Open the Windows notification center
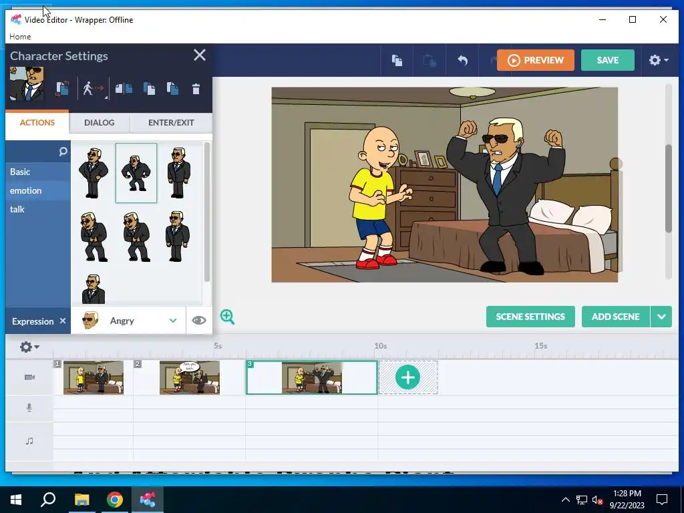Viewport: 684px width, 513px height. click(x=662, y=500)
